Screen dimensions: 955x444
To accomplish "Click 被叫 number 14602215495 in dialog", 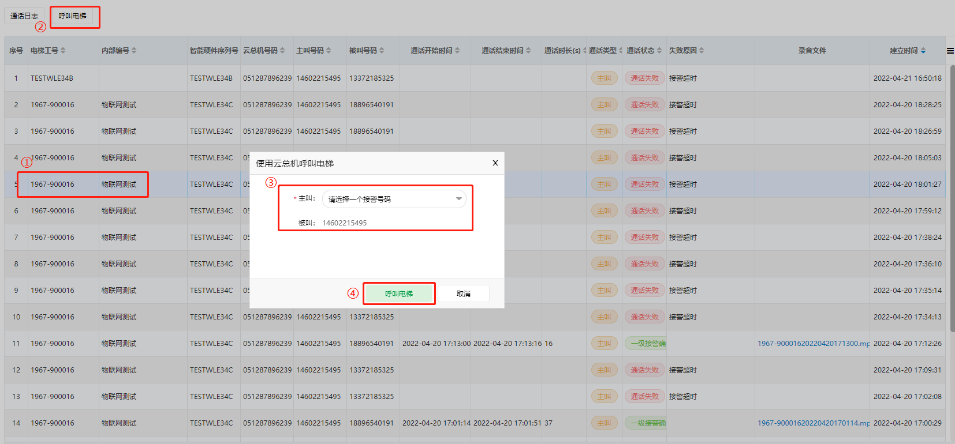I will [x=344, y=223].
